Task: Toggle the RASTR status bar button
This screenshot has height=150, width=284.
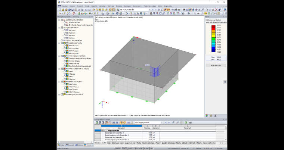Action: click(124, 149)
